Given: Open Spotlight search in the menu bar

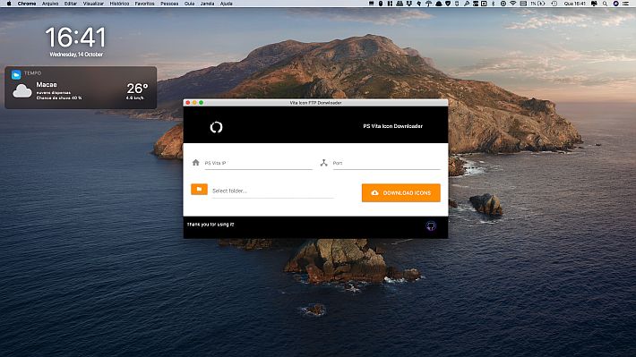Looking at the screenshot, I should pos(605,4).
